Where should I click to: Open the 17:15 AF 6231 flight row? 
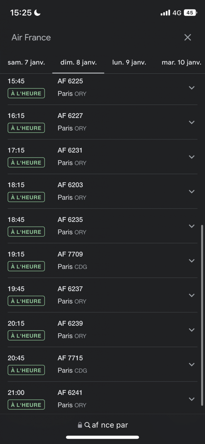pyautogui.click(x=102, y=157)
